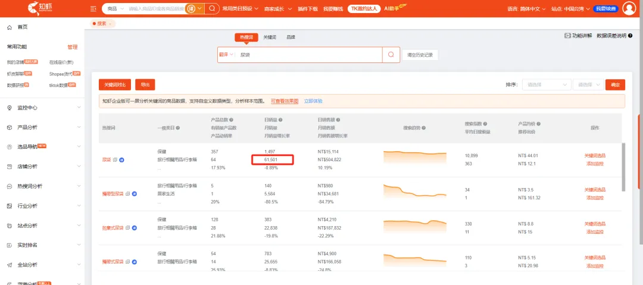
Task: Click the blue translate badge beside 攜帶型尿袋
Action: (134, 193)
